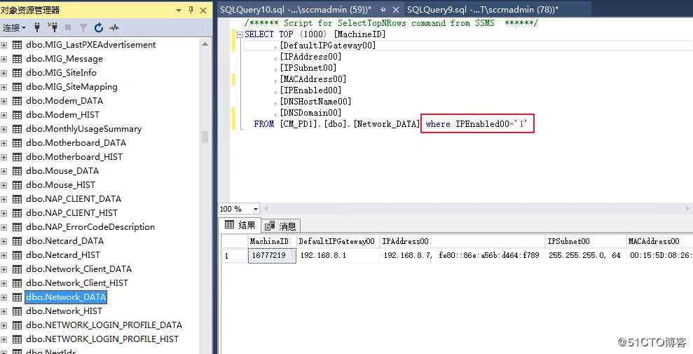693x354 pixels.
Task: Click the table icon of dbo.Mouse_HIST
Action: (18, 185)
